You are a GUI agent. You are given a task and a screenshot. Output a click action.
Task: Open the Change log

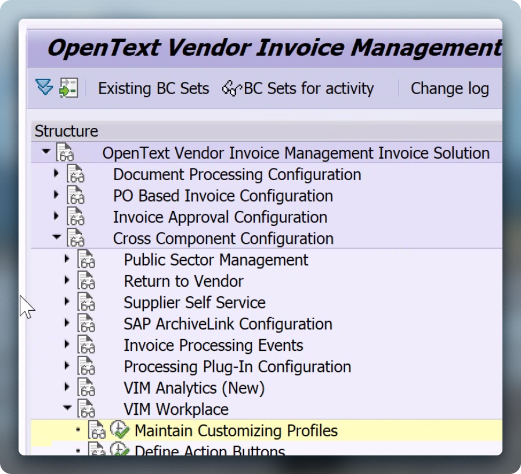click(450, 88)
